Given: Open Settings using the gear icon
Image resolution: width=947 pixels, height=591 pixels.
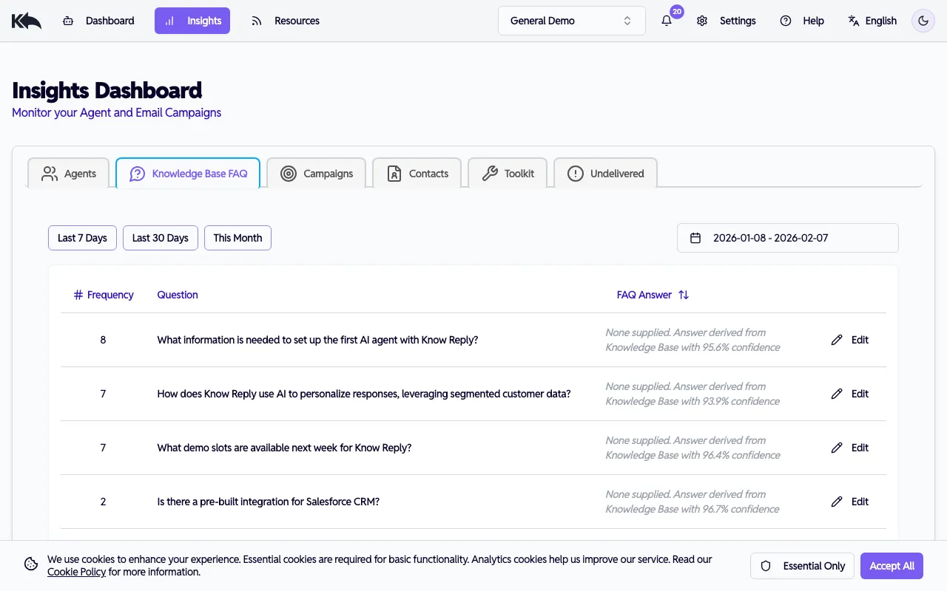Looking at the screenshot, I should coord(701,21).
